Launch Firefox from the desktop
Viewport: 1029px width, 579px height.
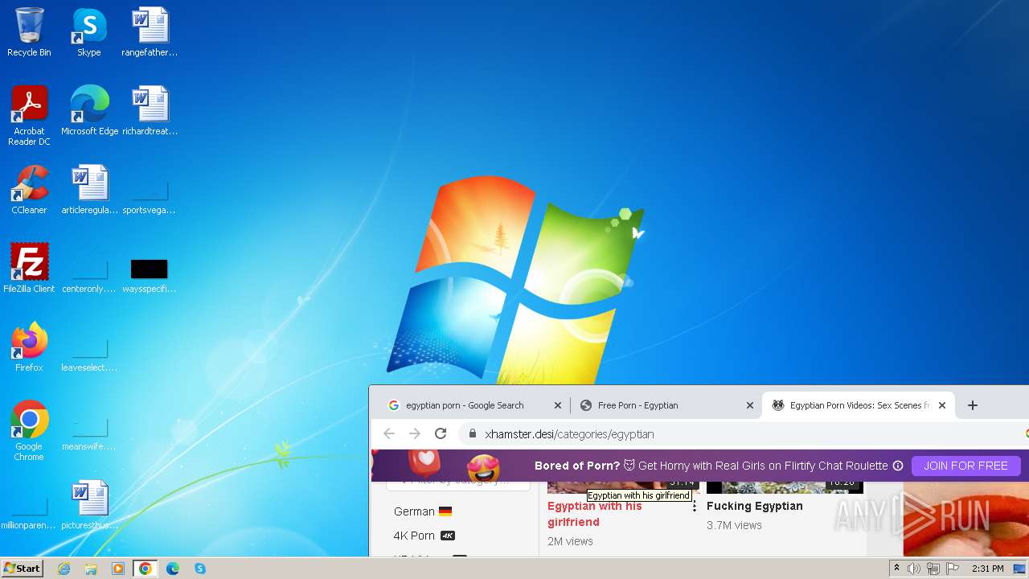(x=29, y=347)
